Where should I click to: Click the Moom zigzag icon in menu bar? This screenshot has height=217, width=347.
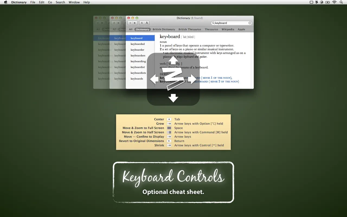pyautogui.click(x=316, y=2)
